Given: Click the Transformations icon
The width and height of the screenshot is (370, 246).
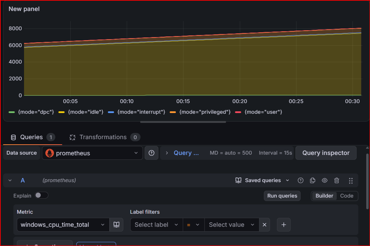Looking at the screenshot, I should (x=72, y=137).
